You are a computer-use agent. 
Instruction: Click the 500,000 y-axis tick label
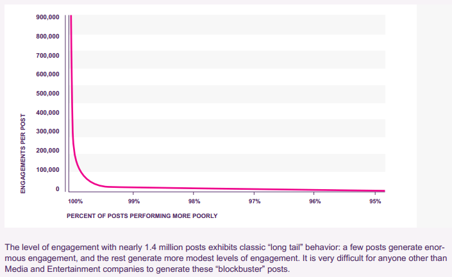pyautogui.click(x=48, y=94)
